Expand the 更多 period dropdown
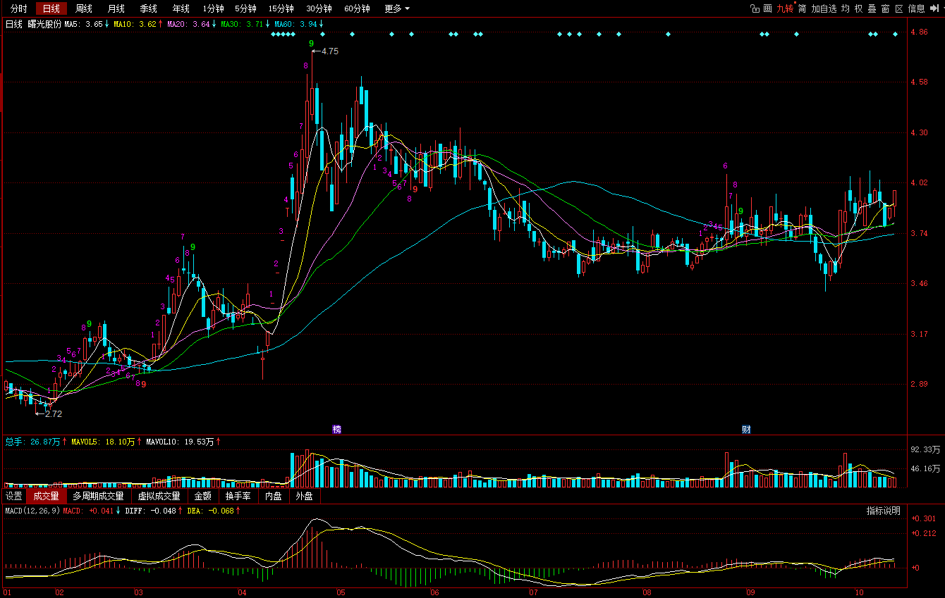The image size is (945, 598). pos(396,8)
